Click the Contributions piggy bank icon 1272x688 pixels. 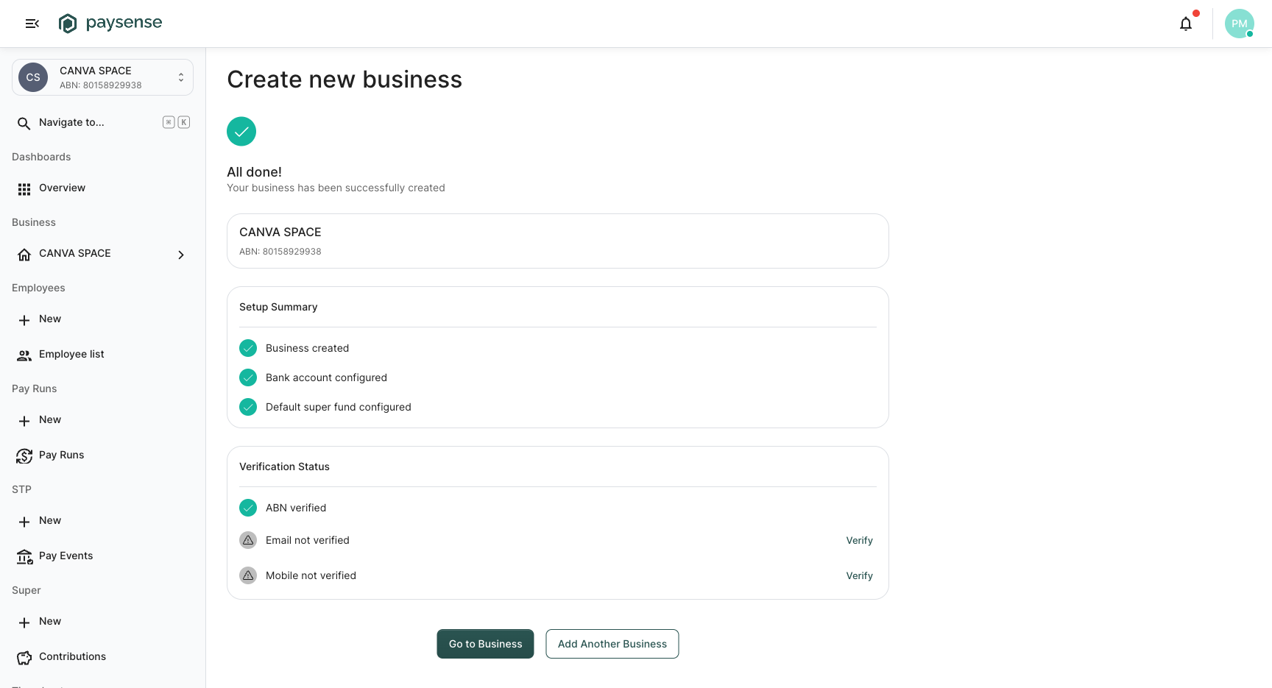pos(24,658)
